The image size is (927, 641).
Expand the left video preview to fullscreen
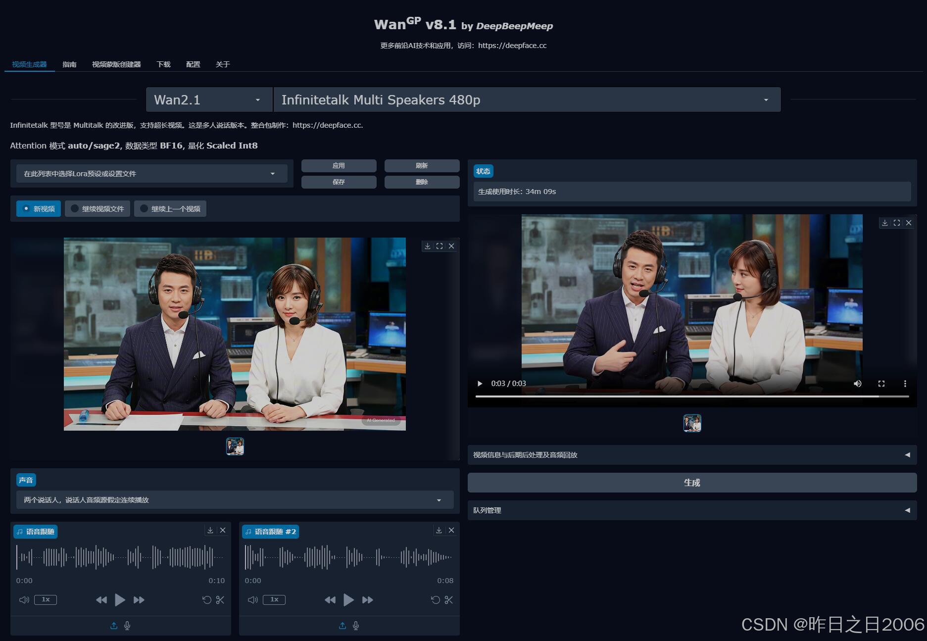tap(439, 246)
